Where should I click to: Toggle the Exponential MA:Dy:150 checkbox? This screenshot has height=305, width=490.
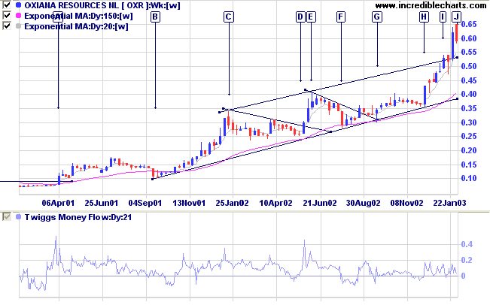point(7,15)
